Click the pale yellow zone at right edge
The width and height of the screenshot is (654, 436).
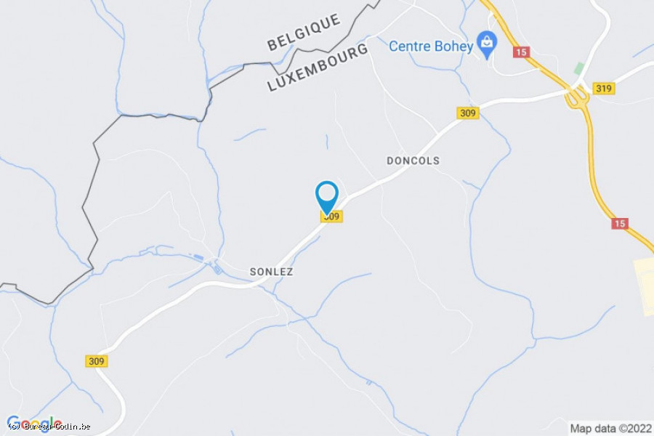(x=644, y=287)
